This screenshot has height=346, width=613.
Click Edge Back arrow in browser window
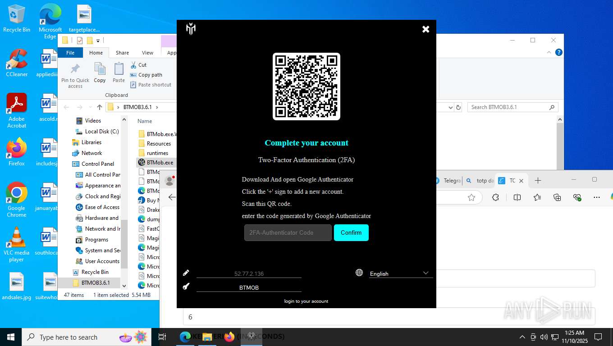click(x=172, y=197)
